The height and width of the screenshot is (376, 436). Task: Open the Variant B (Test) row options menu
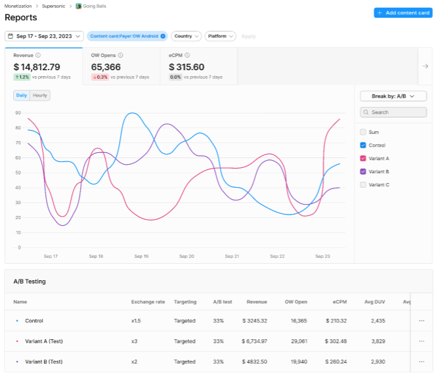[x=421, y=362]
